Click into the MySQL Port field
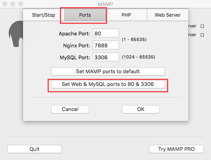This screenshot has height=160, width=211. tap(106, 57)
